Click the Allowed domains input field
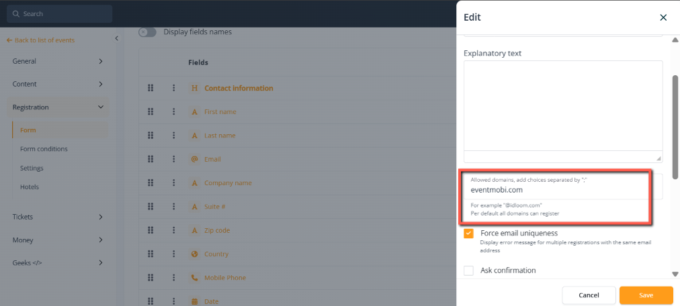The image size is (680, 306). [554, 190]
